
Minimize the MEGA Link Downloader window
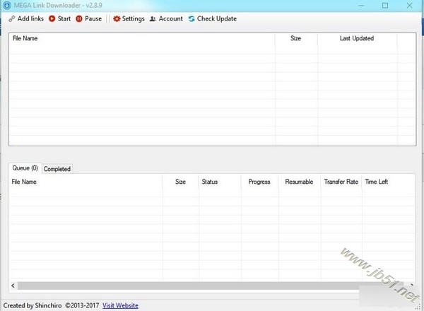361,6
